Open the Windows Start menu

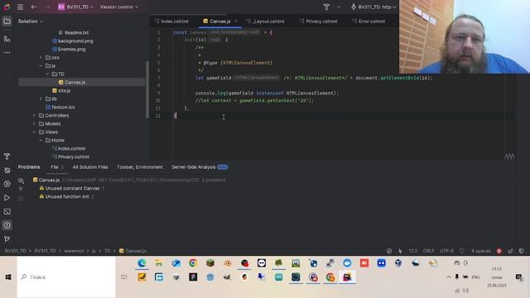[8, 277]
